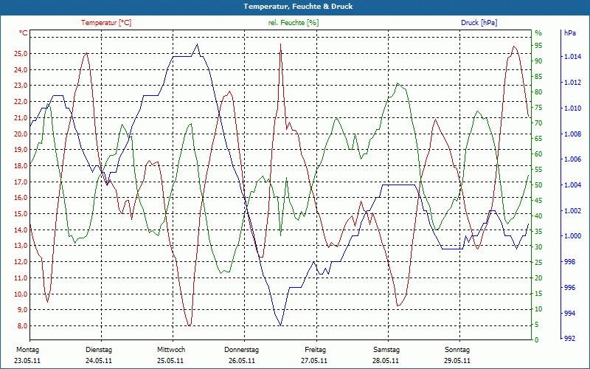Click the '1.010' pressure axis value
The width and height of the screenshot is (590, 369).
coord(573,108)
